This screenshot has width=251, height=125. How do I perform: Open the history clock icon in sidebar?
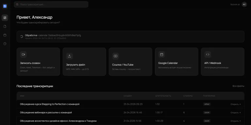pyautogui.click(x=5, y=44)
